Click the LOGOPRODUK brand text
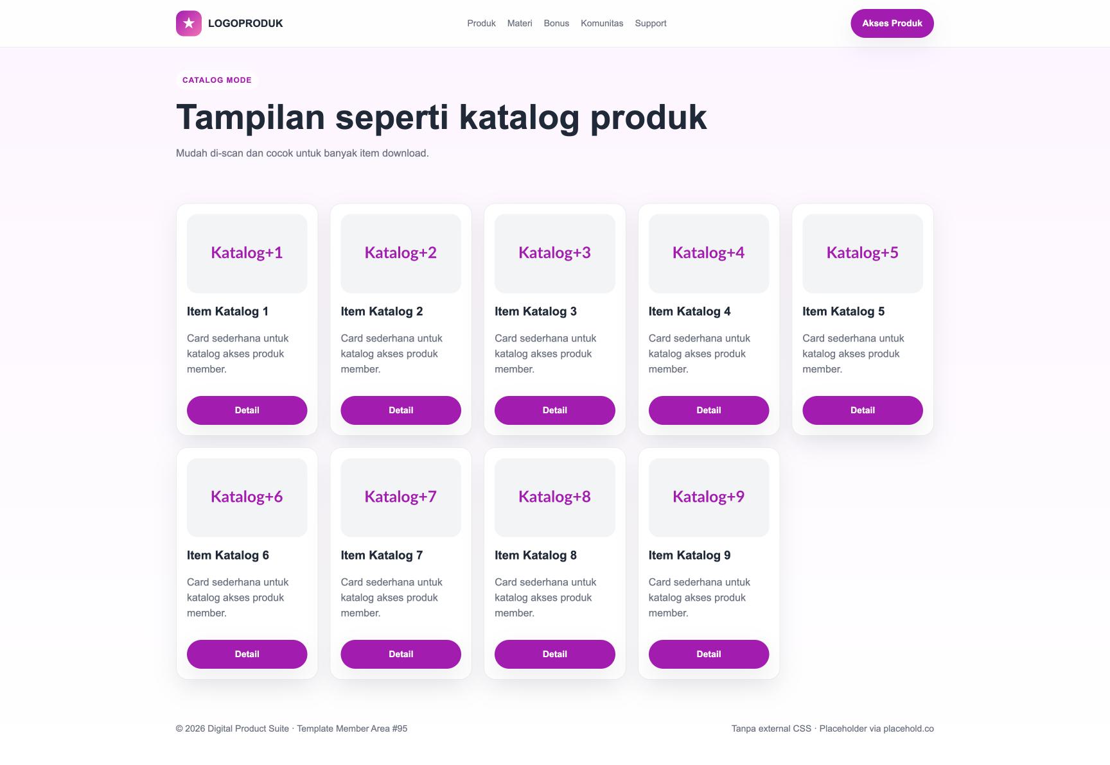The height and width of the screenshot is (765, 1110). coord(245,24)
